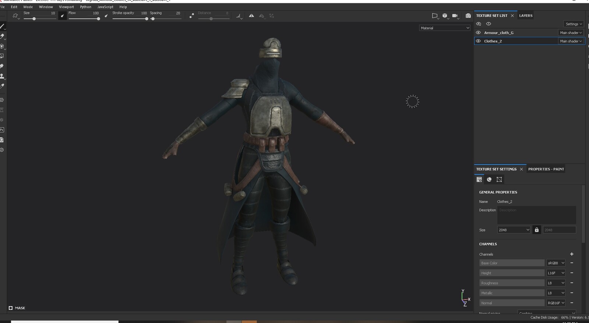Toggle the symmetry tool in the top toolbar
The image size is (589, 323).
click(x=251, y=16)
